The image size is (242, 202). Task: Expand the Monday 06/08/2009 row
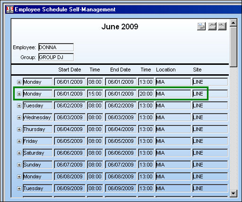[19, 176]
